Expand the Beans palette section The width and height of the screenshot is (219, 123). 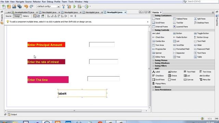click(x=153, y=87)
